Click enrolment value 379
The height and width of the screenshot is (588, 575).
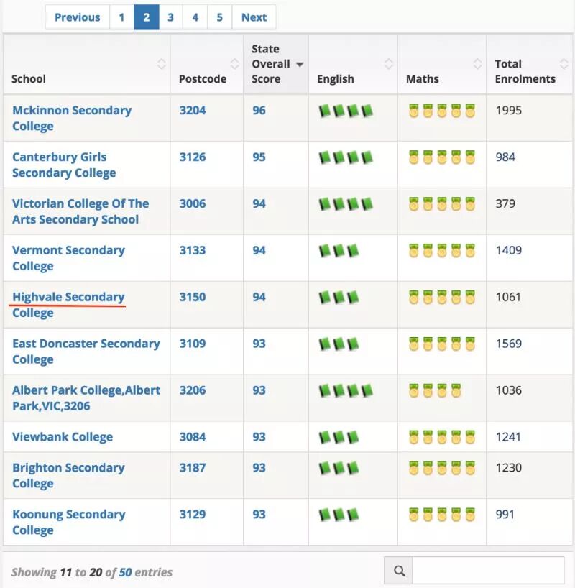(505, 203)
